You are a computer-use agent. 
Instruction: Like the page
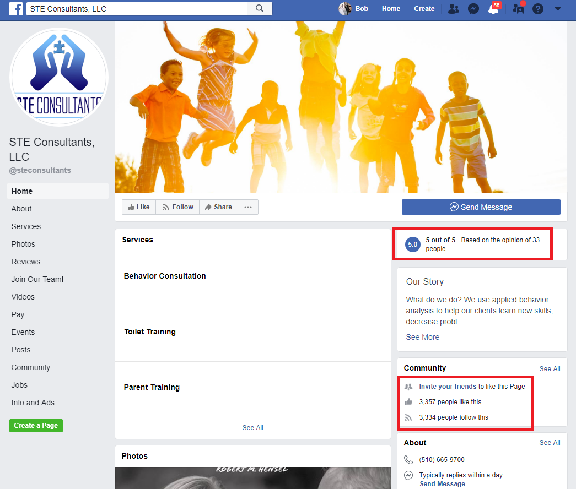coord(138,207)
